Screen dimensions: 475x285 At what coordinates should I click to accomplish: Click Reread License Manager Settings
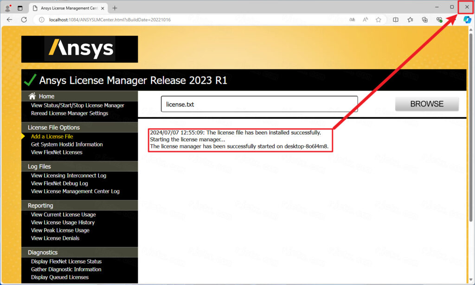coord(70,113)
